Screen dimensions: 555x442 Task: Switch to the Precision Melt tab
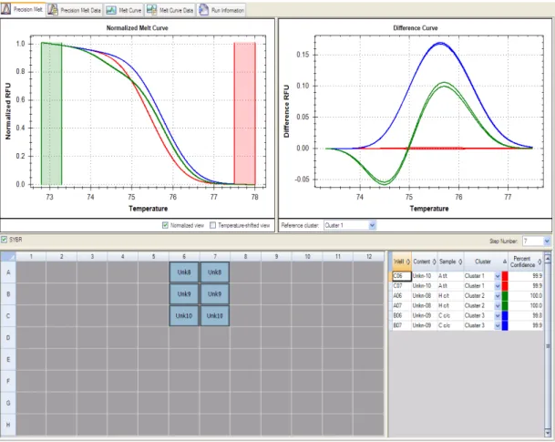(x=23, y=9)
